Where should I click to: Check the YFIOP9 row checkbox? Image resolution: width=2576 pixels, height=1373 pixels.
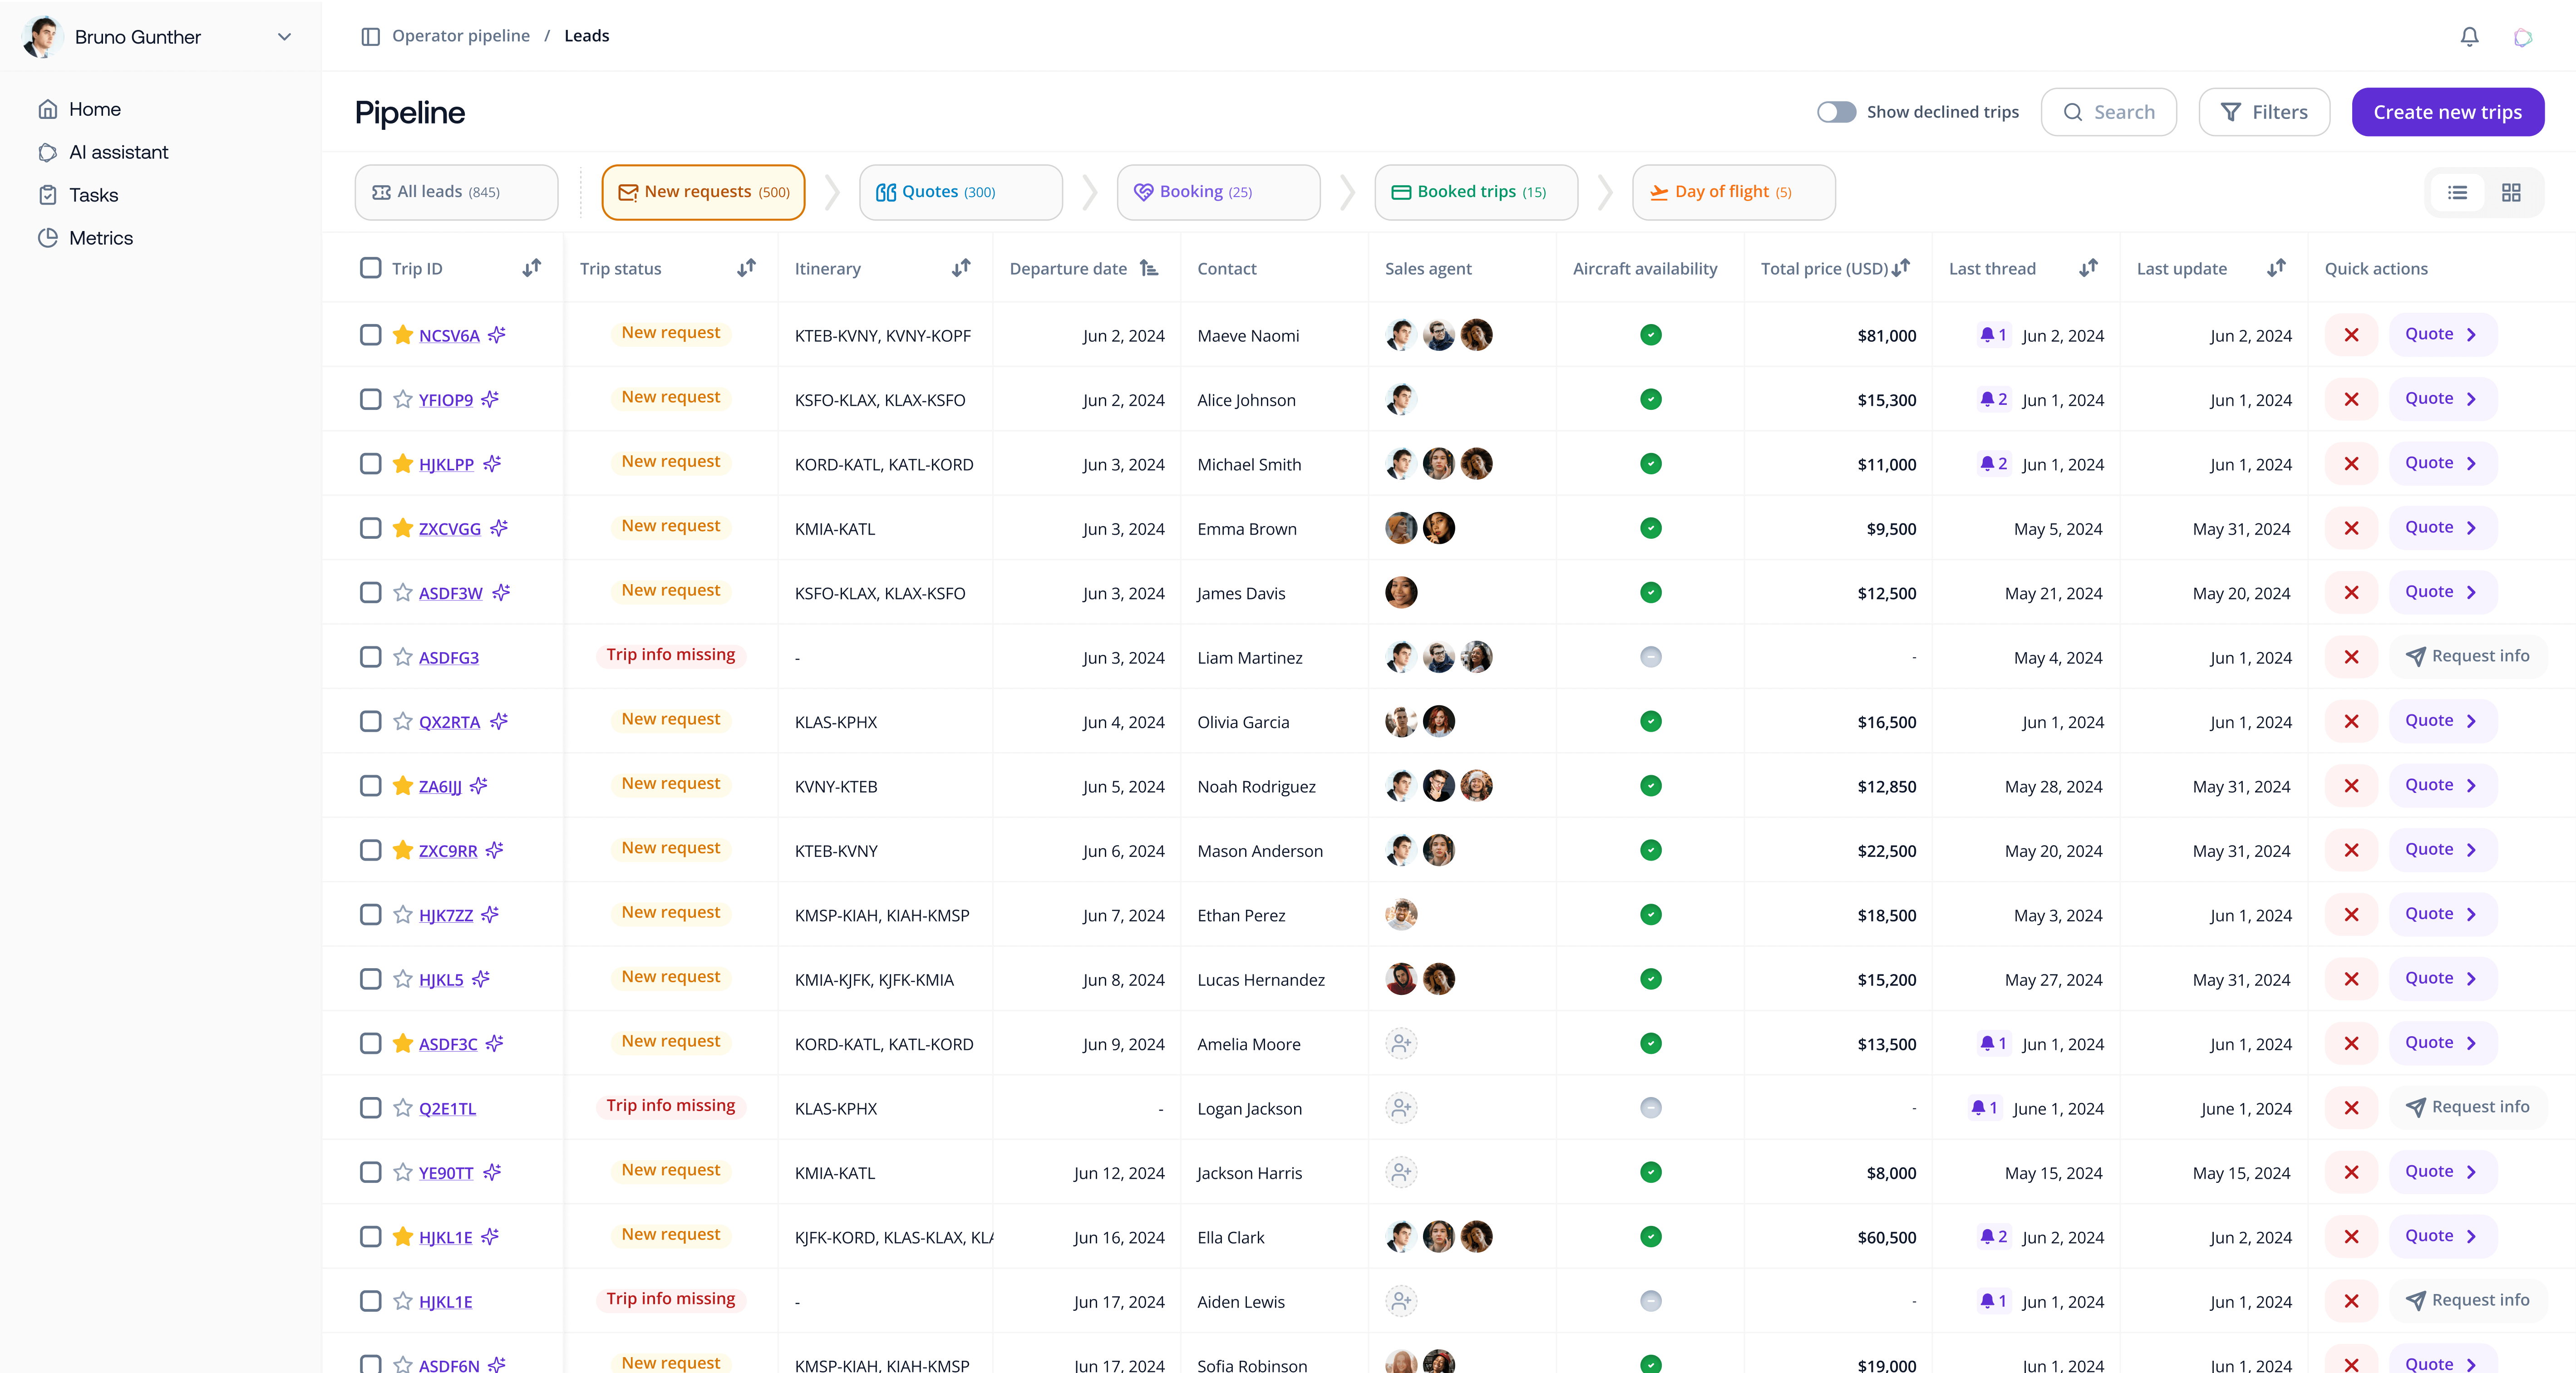coord(370,399)
